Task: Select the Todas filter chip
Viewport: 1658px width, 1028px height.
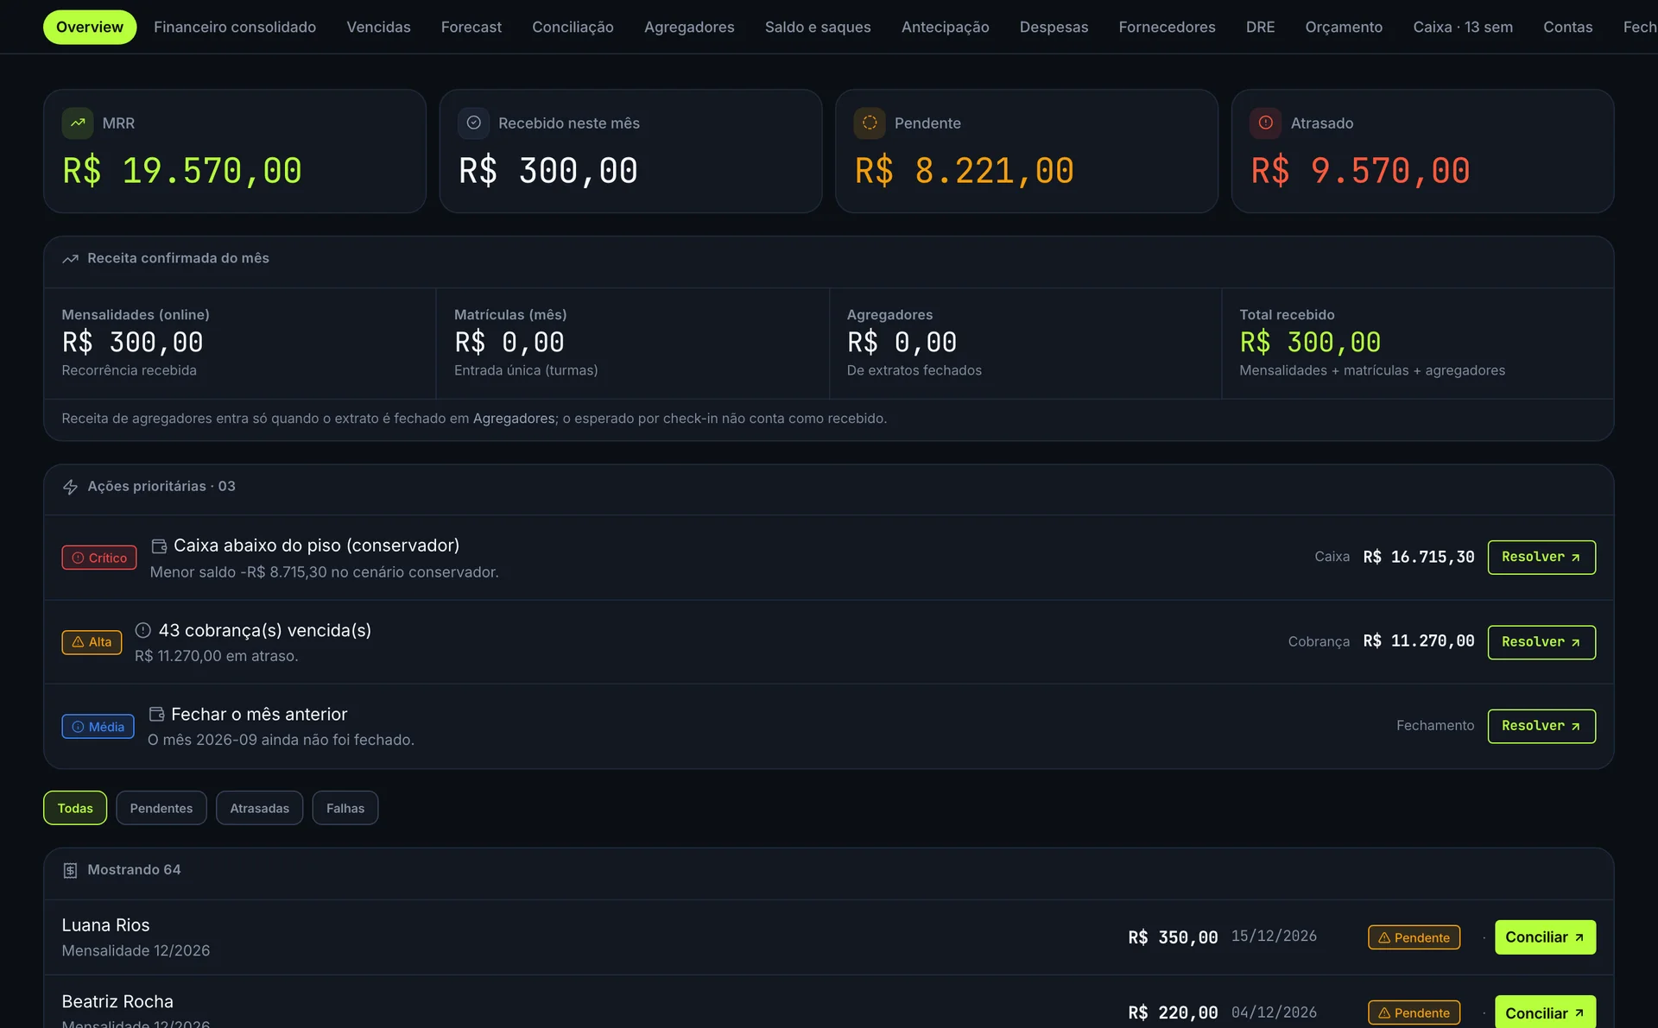Action: [75, 808]
